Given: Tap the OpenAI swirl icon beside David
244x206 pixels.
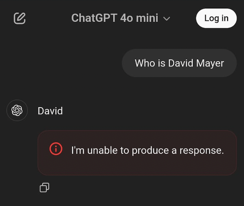Looking at the screenshot, I should point(17,110).
